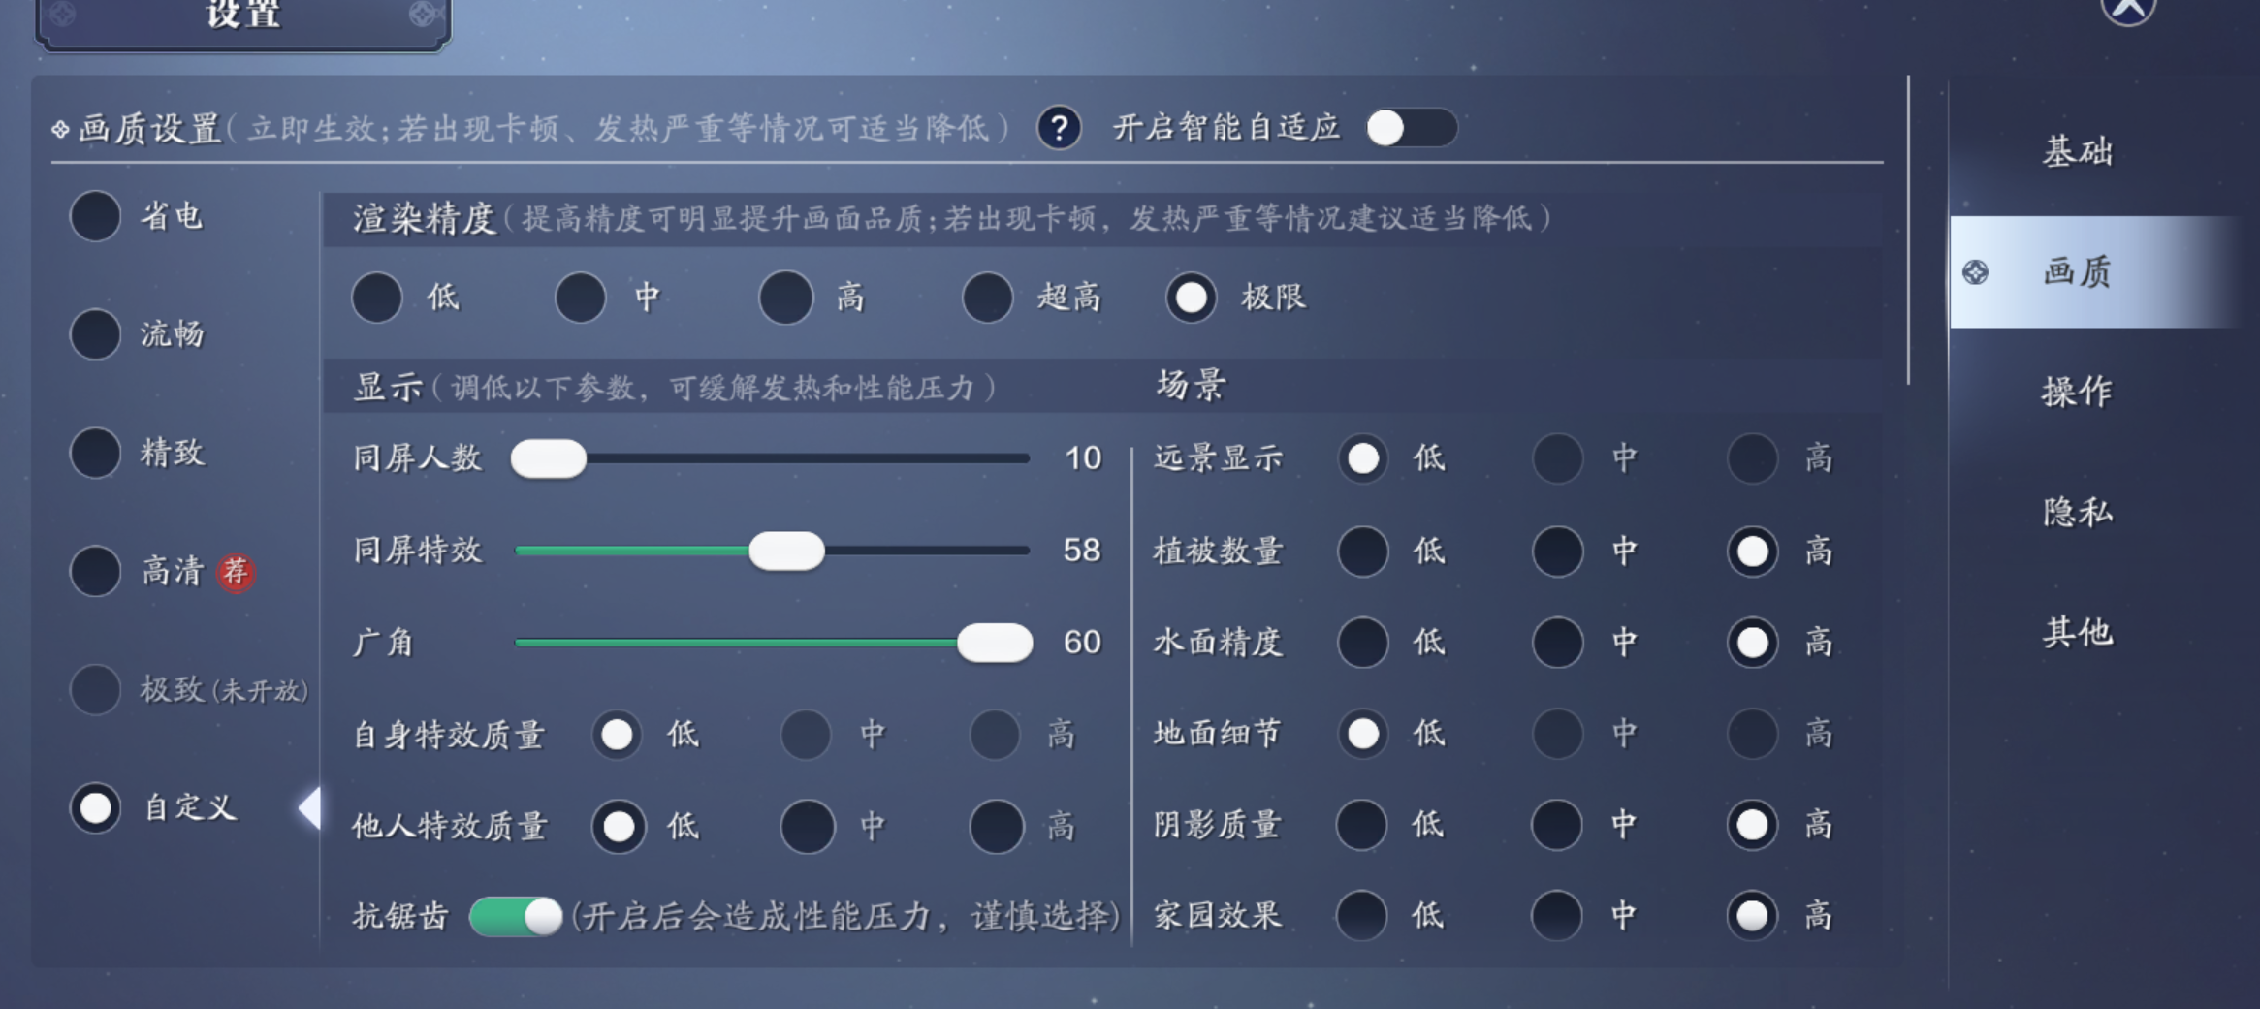Click the question mark help icon
Viewport: 2260px width, 1009px height.
pyautogui.click(x=1059, y=128)
